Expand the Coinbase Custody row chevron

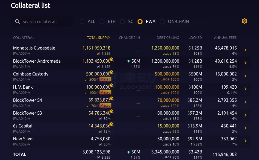(246, 76)
